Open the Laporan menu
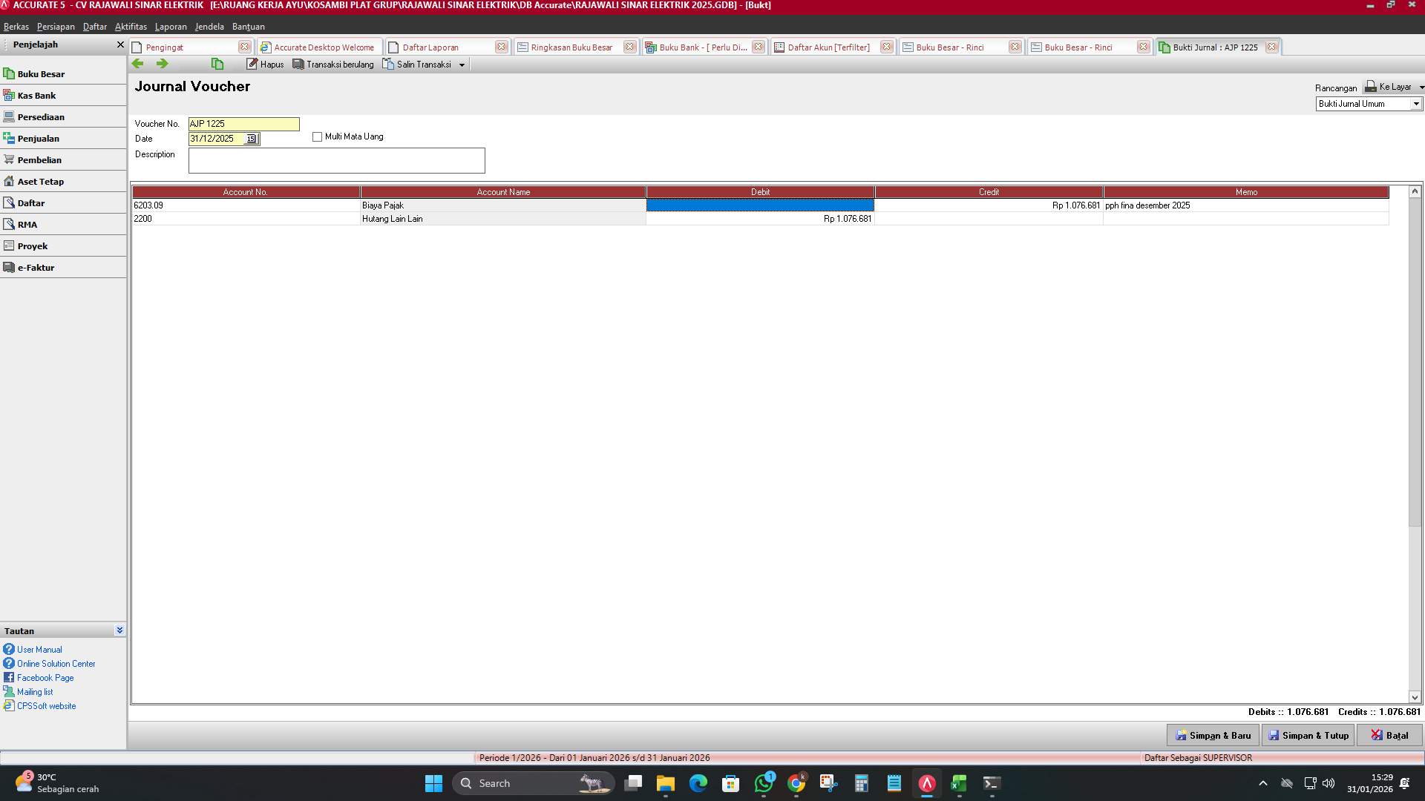Screen dimensions: 1425x801 [x=171, y=27]
